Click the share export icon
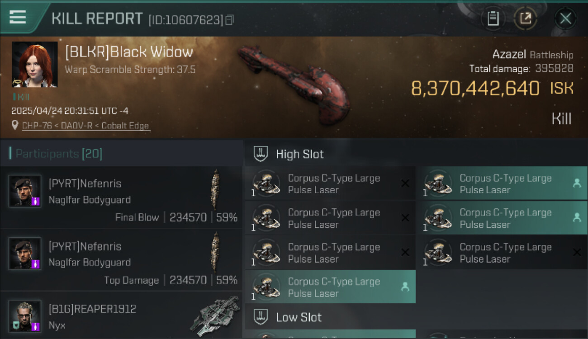588x339 pixels. [525, 19]
